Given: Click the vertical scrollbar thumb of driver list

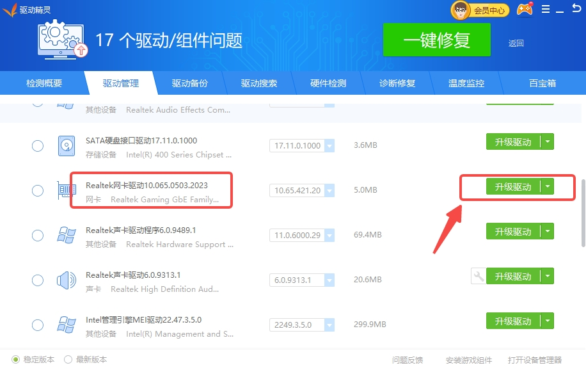Looking at the screenshot, I should click(582, 211).
